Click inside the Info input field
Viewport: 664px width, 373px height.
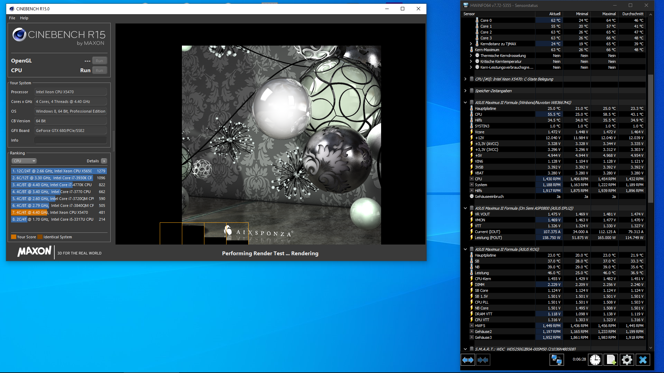[x=70, y=140]
